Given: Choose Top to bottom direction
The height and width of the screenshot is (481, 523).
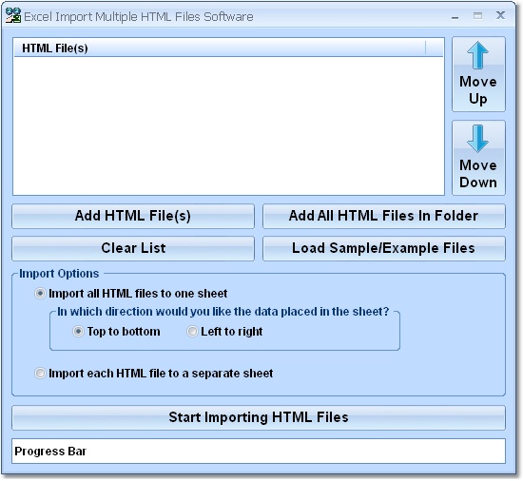Looking at the screenshot, I should (78, 332).
